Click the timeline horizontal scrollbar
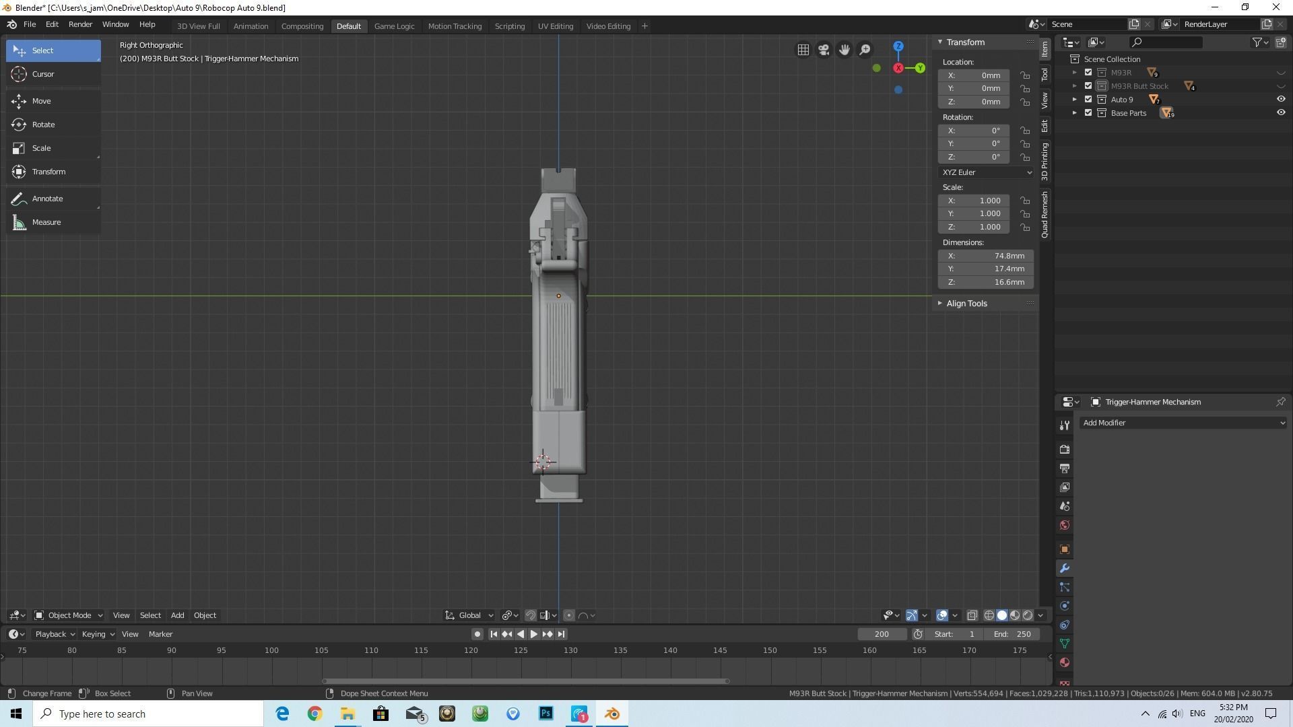 coord(526,681)
